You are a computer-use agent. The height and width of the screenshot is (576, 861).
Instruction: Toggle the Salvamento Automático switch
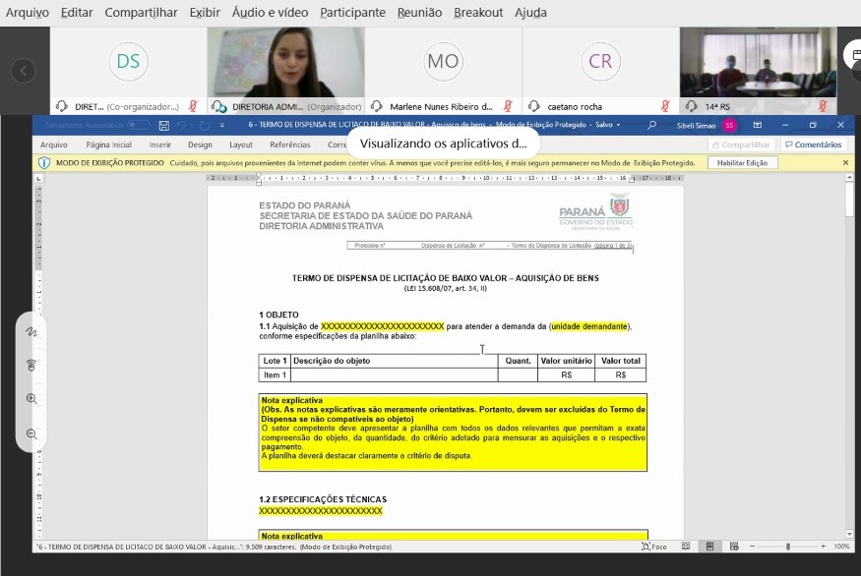coord(139,126)
